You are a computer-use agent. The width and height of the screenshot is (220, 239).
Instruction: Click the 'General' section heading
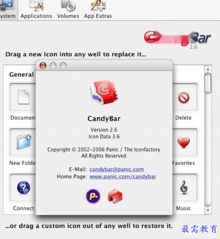22,75
